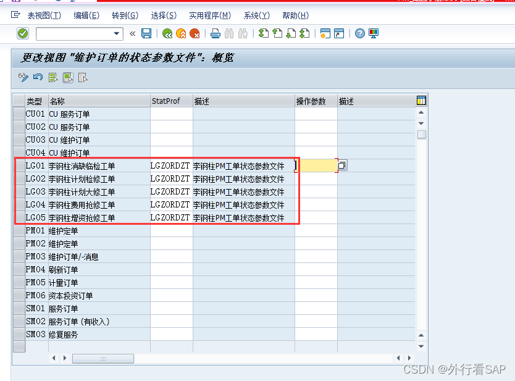Go to next page icon
This screenshot has height=381, width=515.
point(291,33)
